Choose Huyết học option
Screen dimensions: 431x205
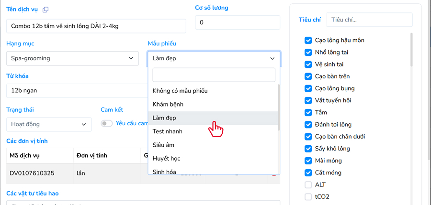tap(213, 159)
